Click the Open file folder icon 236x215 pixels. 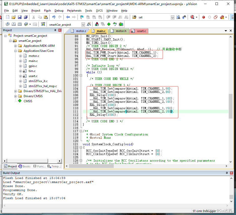pyautogui.click(x=14, y=17)
